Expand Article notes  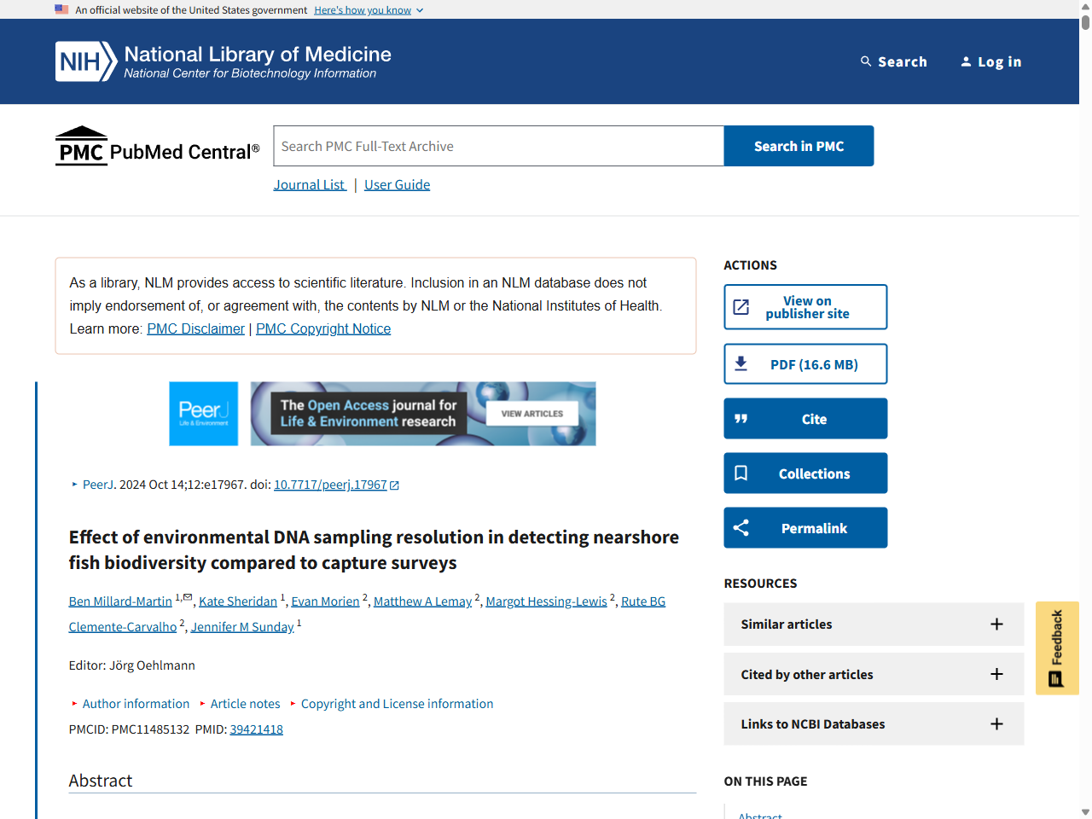[x=240, y=704]
